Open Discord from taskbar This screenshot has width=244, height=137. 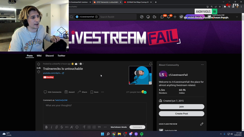coord(130,134)
